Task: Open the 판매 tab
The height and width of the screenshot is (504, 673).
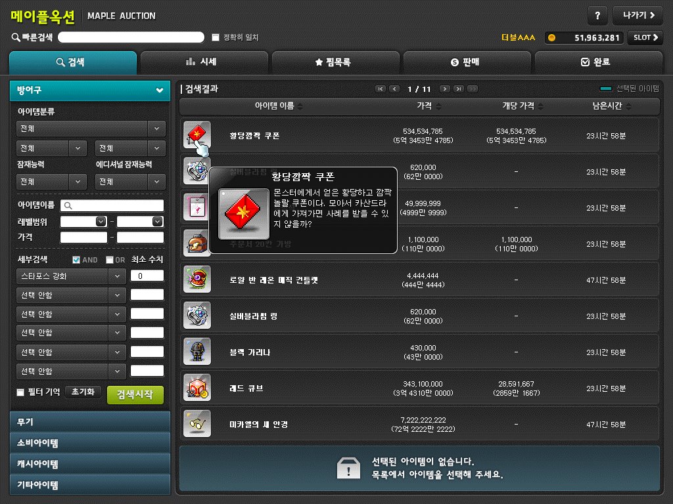Action: pos(467,62)
